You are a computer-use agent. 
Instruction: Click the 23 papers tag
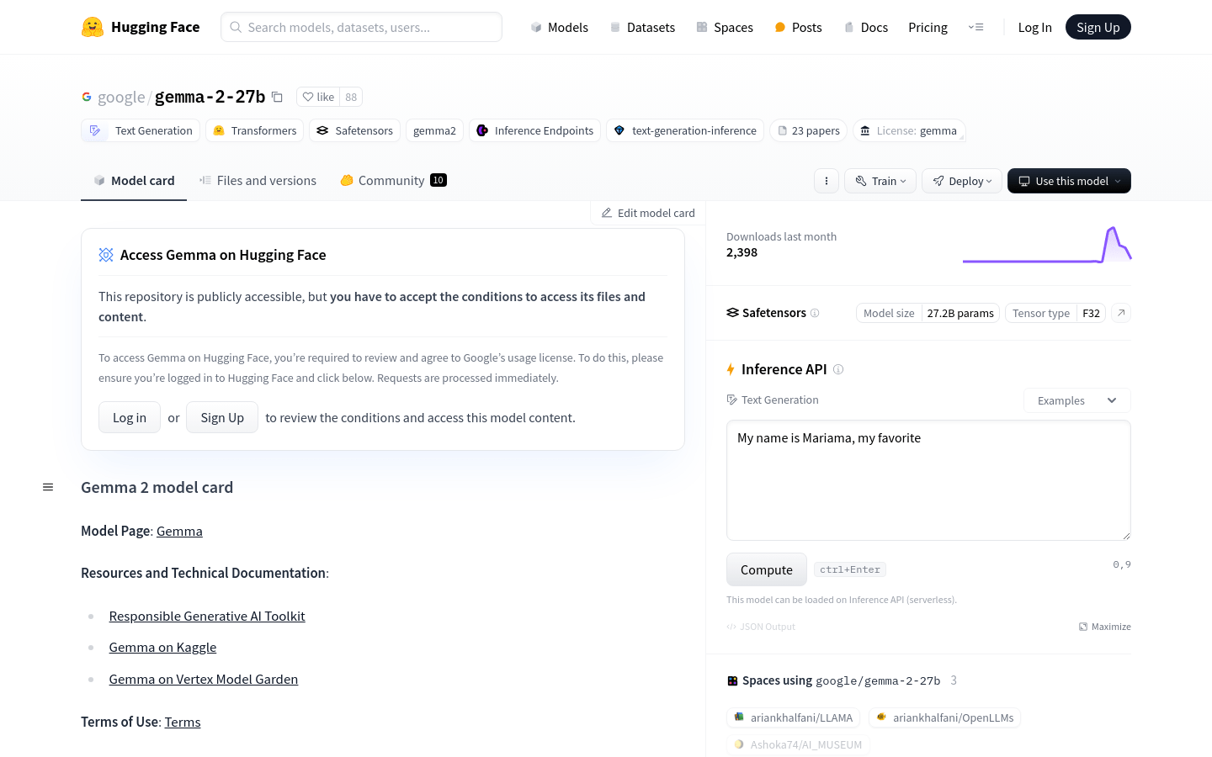pos(808,130)
